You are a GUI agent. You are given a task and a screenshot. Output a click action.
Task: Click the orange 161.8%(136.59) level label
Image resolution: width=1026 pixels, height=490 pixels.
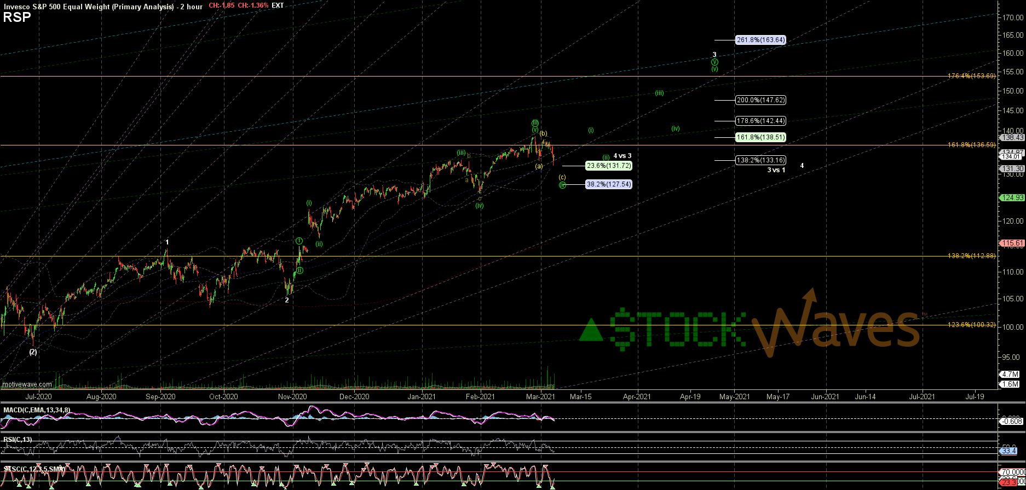click(x=971, y=145)
